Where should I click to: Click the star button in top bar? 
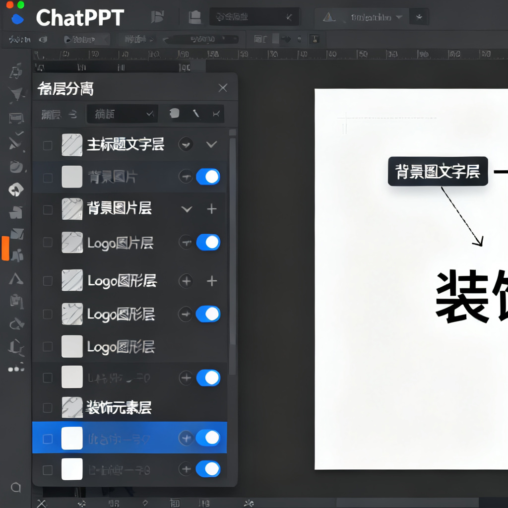pyautogui.click(x=419, y=17)
